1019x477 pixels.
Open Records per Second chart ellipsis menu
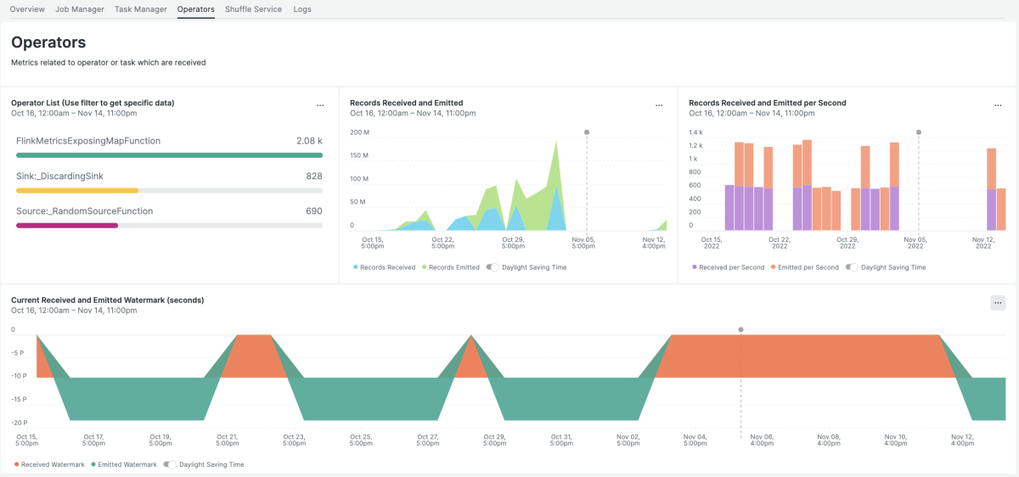click(998, 106)
